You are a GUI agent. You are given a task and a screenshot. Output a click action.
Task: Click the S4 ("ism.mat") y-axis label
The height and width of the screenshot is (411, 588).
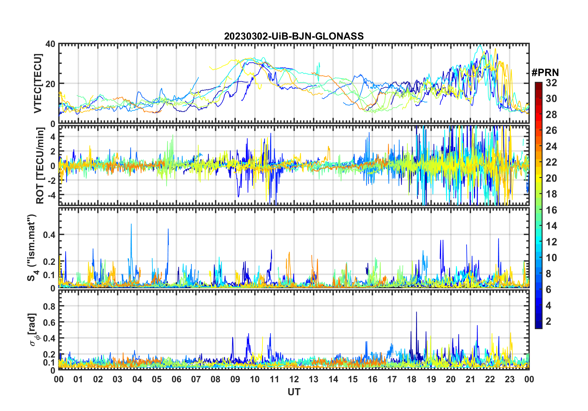tap(32, 248)
